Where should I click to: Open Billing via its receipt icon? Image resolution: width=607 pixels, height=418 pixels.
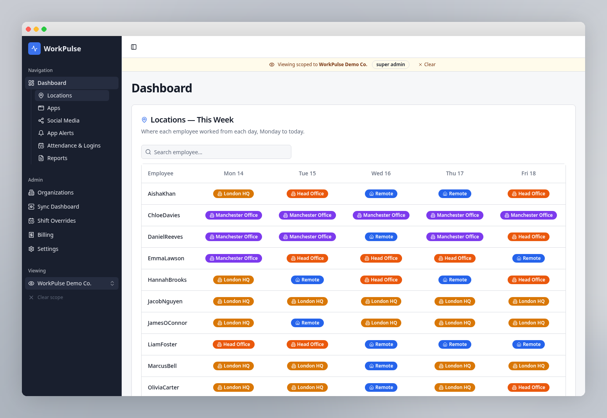click(31, 235)
